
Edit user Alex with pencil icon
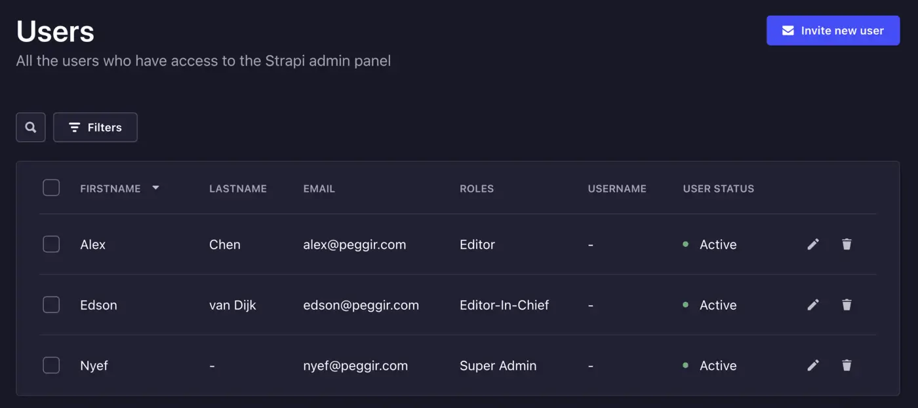(x=813, y=244)
